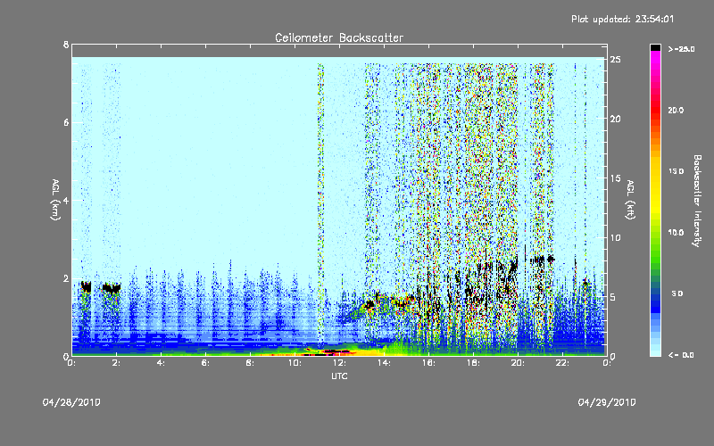Click the "22:" hour tick on the UTC axis

pos(563,363)
